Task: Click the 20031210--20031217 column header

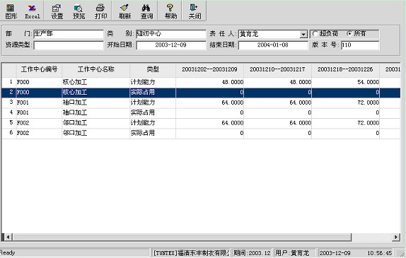Action: (x=277, y=69)
